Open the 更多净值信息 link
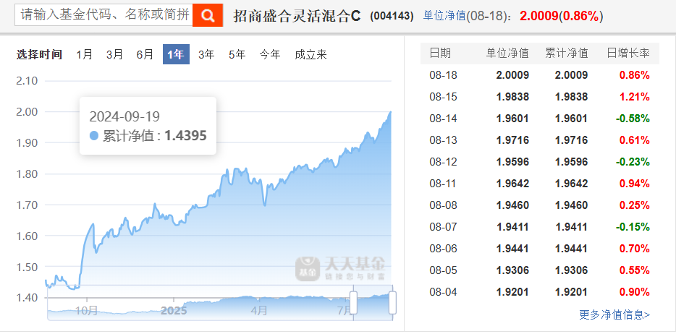 point(614,314)
